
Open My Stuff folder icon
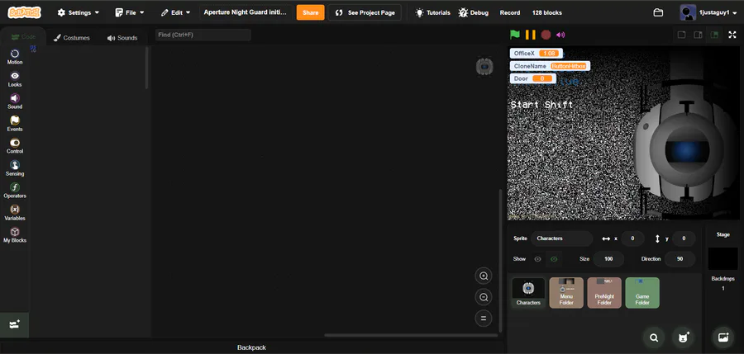658,13
